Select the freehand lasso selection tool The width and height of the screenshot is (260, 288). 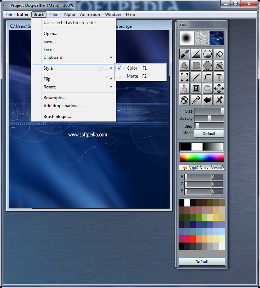[184, 65]
